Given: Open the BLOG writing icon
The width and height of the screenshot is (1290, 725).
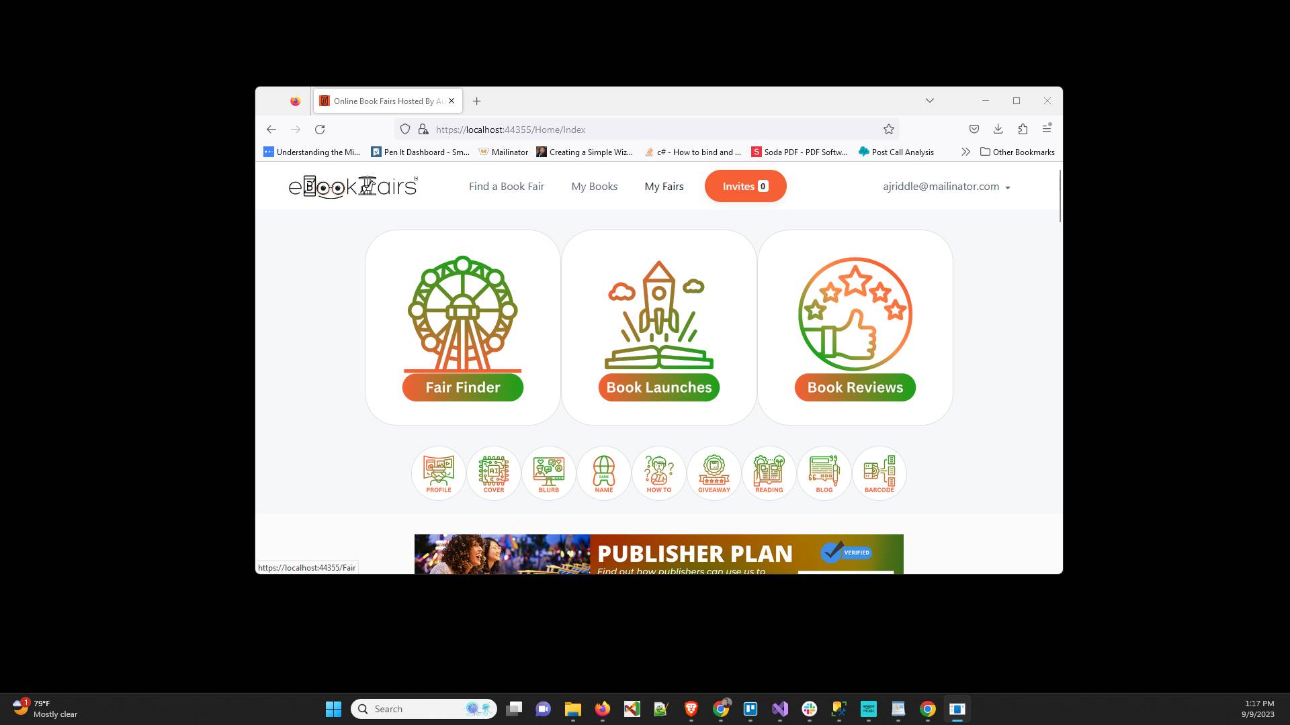Looking at the screenshot, I should coord(824,473).
